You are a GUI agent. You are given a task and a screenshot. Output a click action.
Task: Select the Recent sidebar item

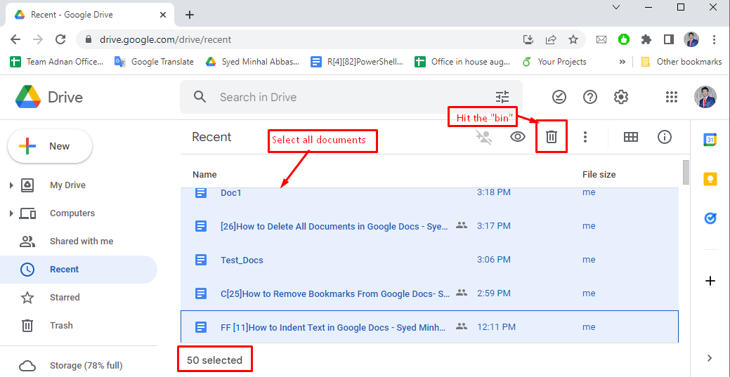(79, 270)
